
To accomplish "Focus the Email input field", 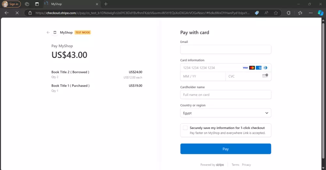I will click(x=226, y=50).
